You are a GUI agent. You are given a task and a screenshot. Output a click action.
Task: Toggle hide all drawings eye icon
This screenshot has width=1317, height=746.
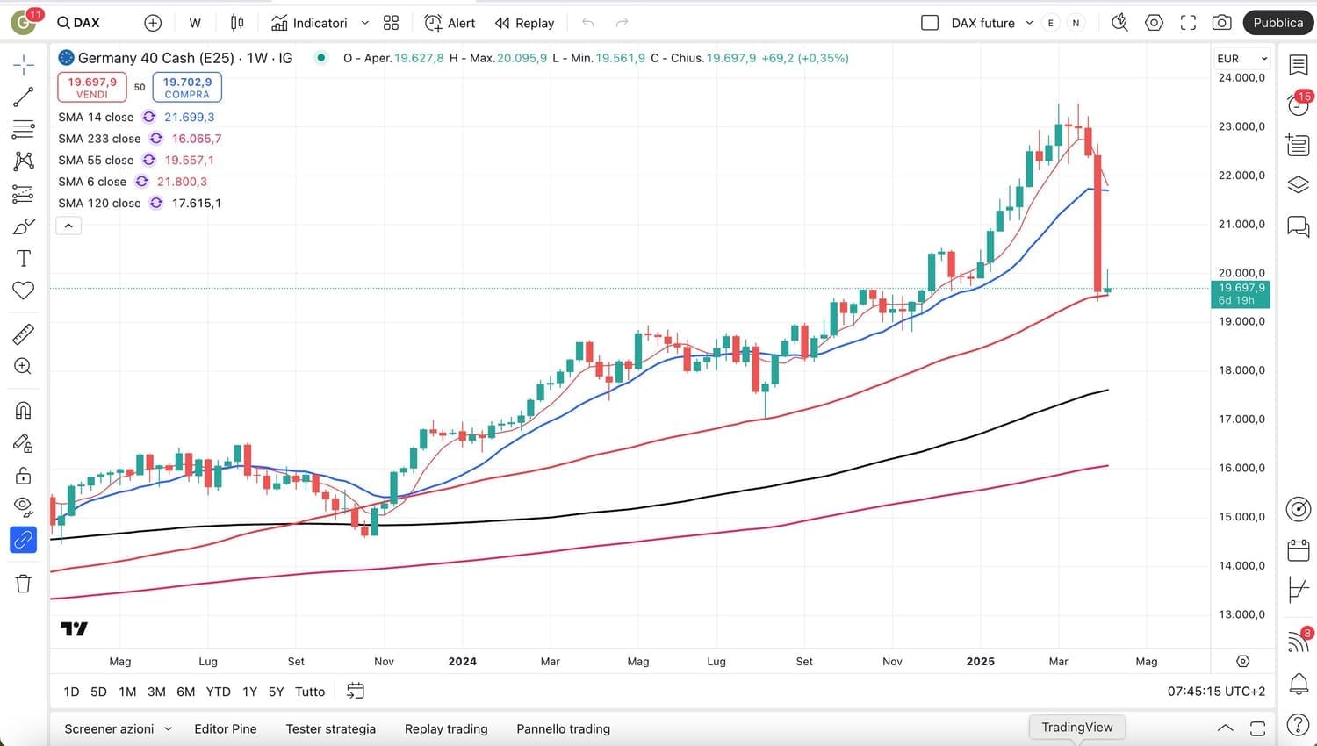(x=24, y=506)
